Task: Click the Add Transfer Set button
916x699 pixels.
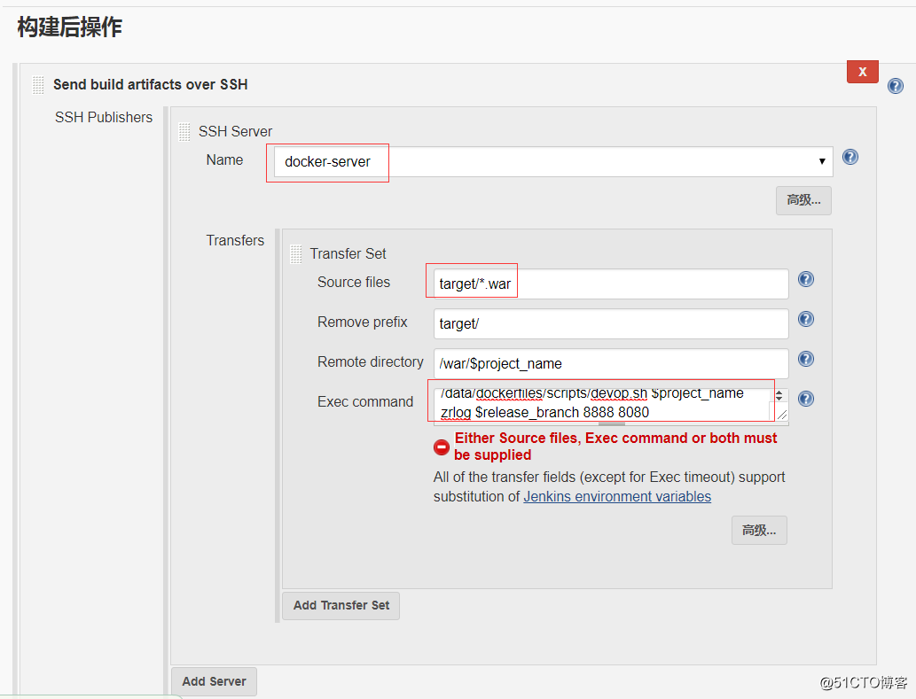Action: point(341,606)
